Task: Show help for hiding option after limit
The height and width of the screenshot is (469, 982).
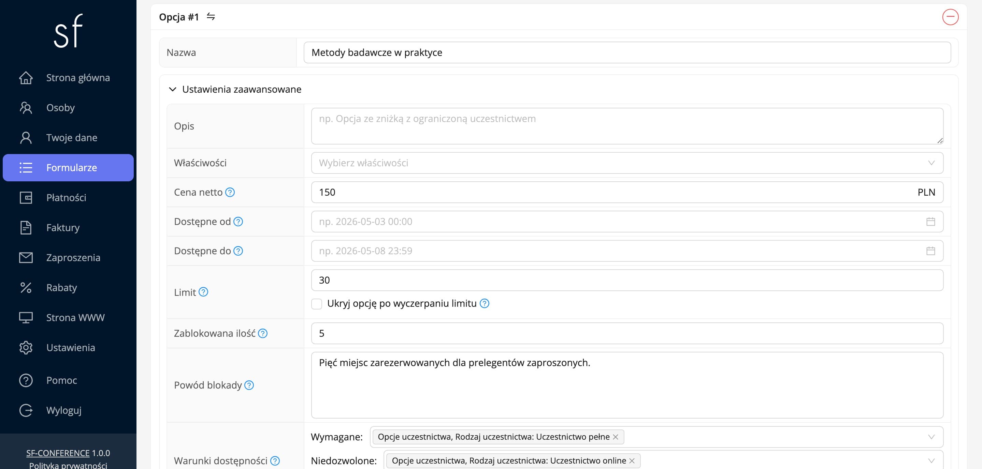Action: point(485,303)
